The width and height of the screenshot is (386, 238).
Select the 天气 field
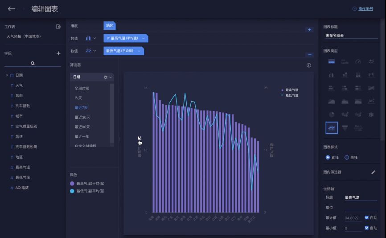coord(19,86)
